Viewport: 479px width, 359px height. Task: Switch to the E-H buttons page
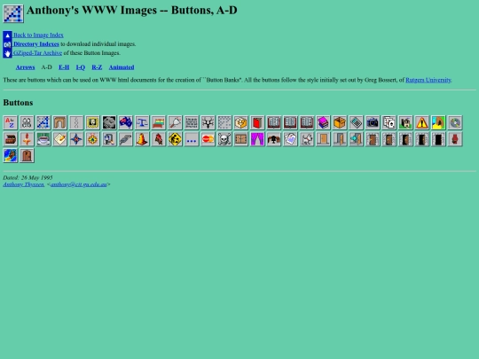coord(64,67)
